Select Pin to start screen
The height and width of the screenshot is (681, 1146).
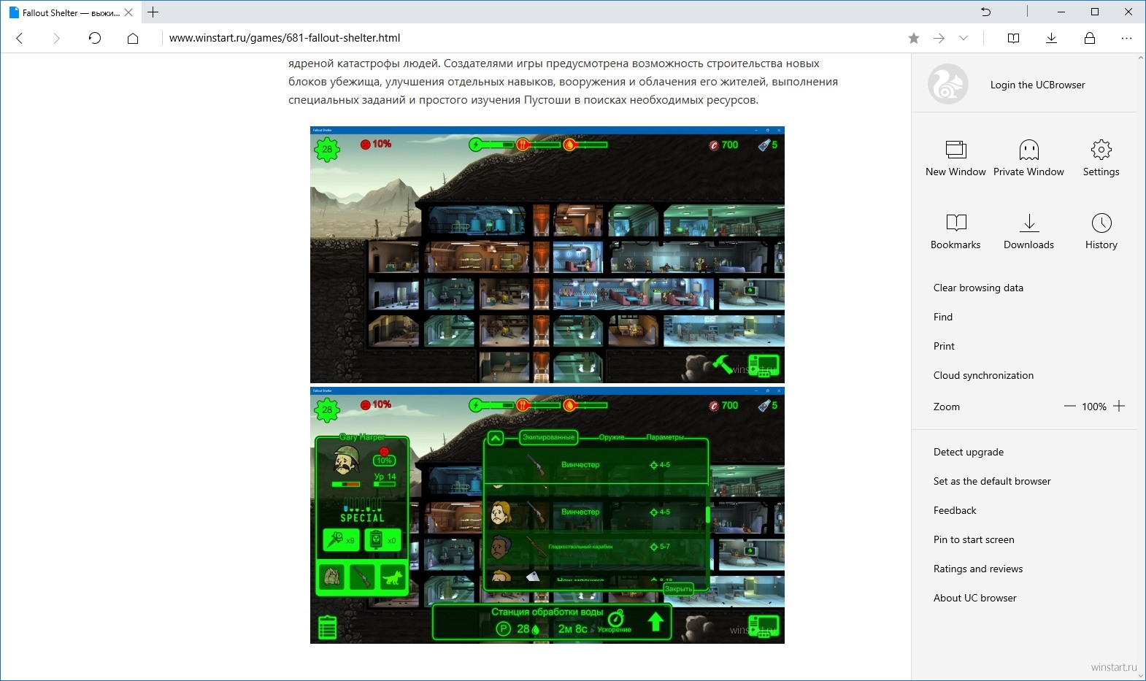pos(974,539)
